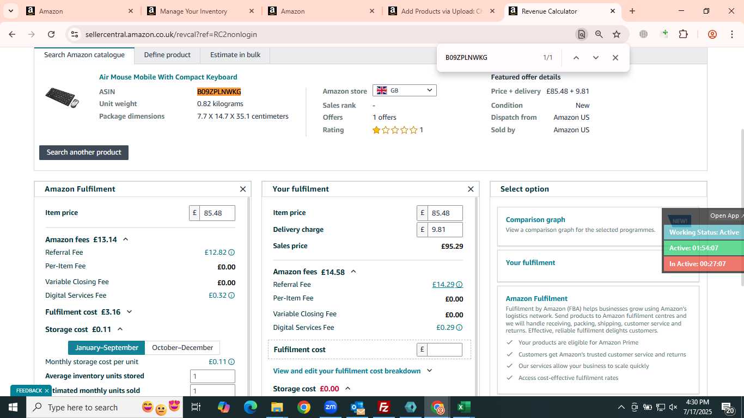This screenshot has width=744, height=418.
Task: Go to the previous find result
Action: pos(576,58)
